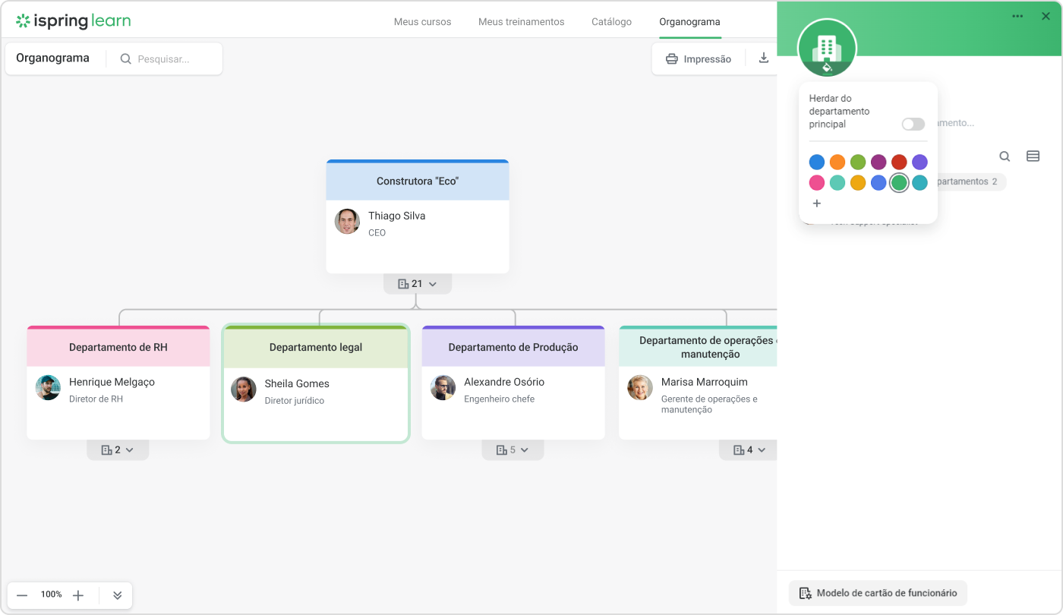Select Departamento de operações e manutenção header
The height and width of the screenshot is (615, 1063).
[x=699, y=347]
